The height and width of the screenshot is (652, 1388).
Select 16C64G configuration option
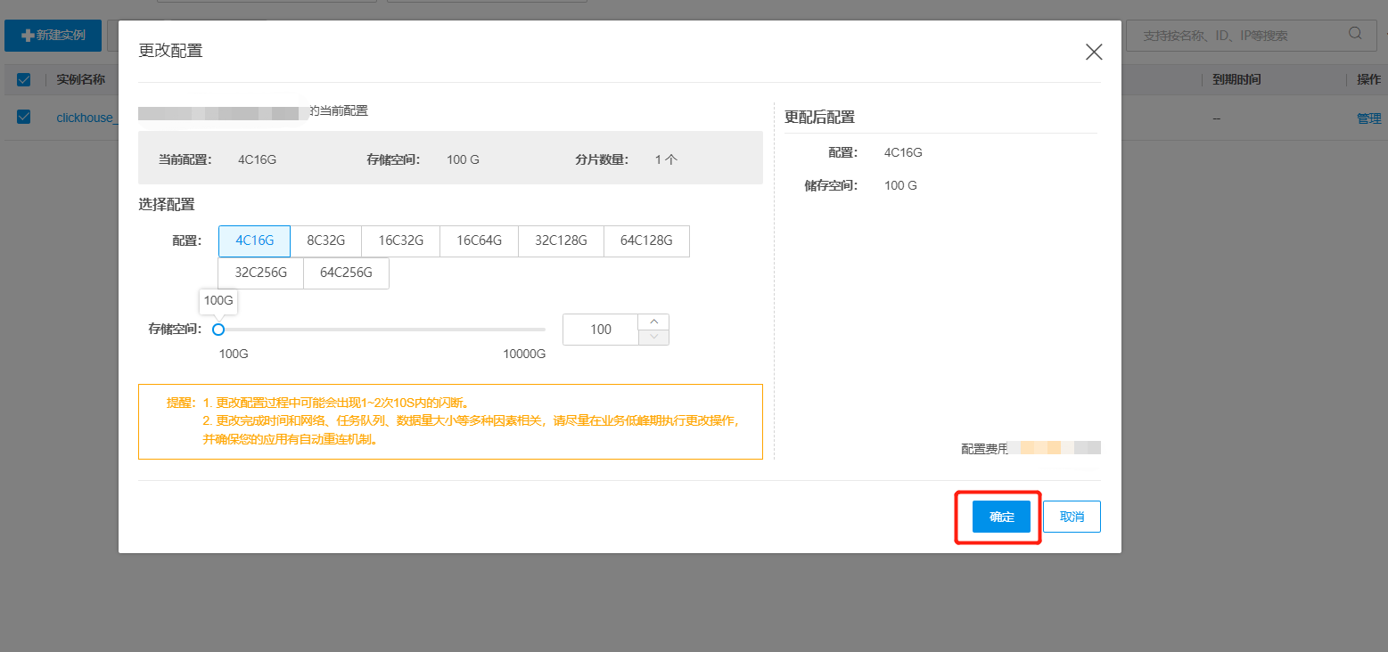pos(479,240)
